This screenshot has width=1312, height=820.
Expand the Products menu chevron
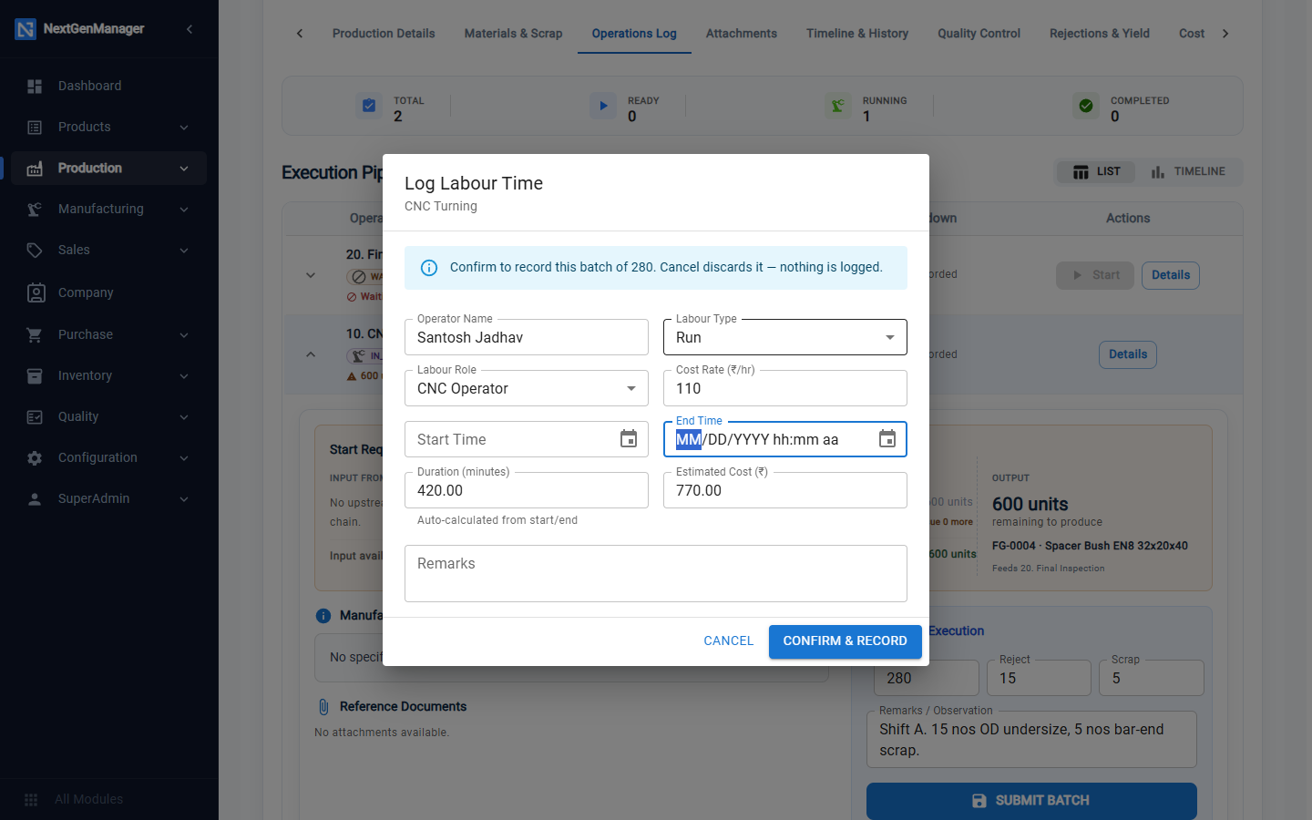(x=184, y=128)
